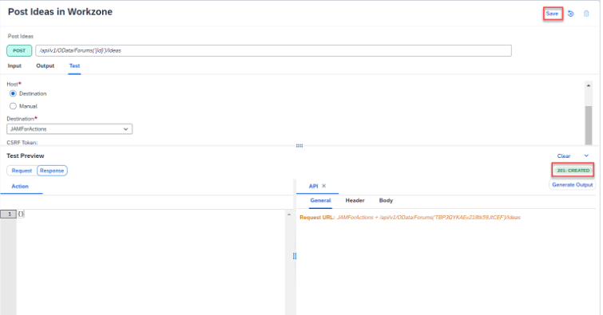
Task: Open the Body sub-tab
Action: (x=386, y=200)
